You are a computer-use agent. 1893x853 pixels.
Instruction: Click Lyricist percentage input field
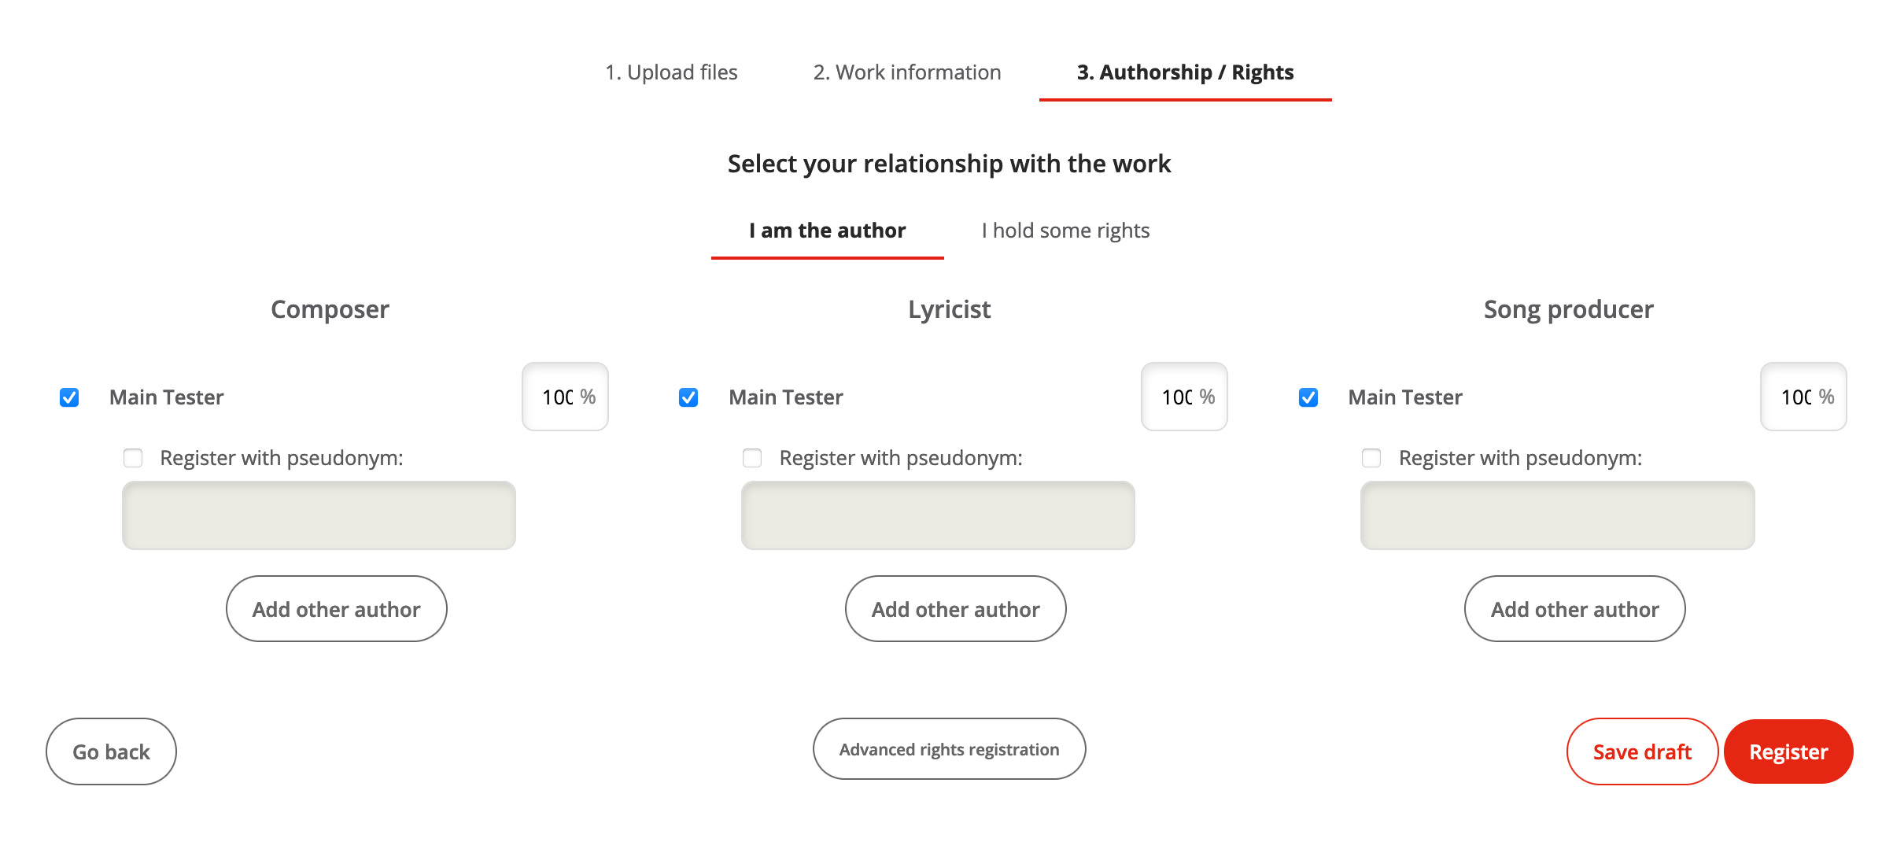tap(1177, 397)
